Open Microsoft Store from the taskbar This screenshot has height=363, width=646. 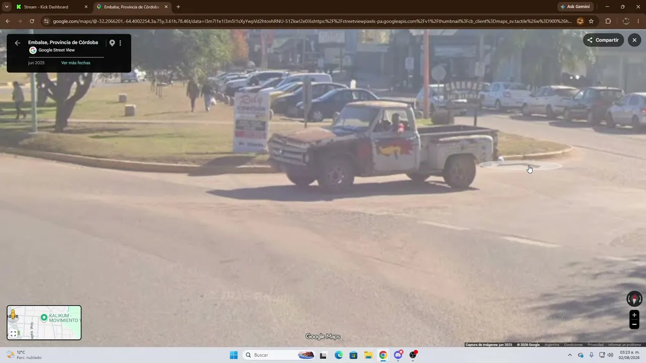coord(353,355)
